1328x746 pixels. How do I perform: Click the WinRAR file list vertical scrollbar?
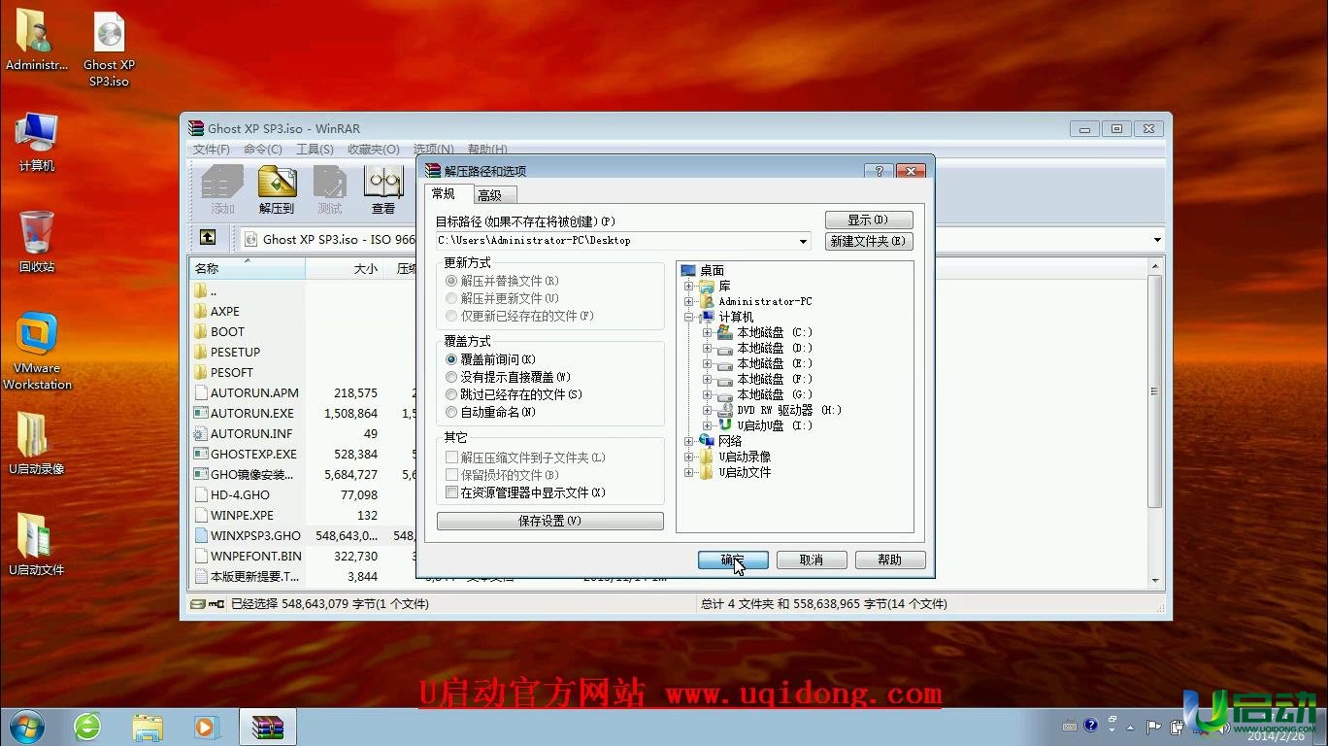[x=1155, y=421]
